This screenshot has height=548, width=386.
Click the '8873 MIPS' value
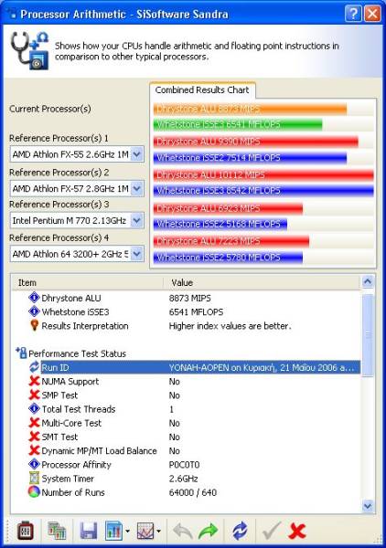click(x=190, y=298)
